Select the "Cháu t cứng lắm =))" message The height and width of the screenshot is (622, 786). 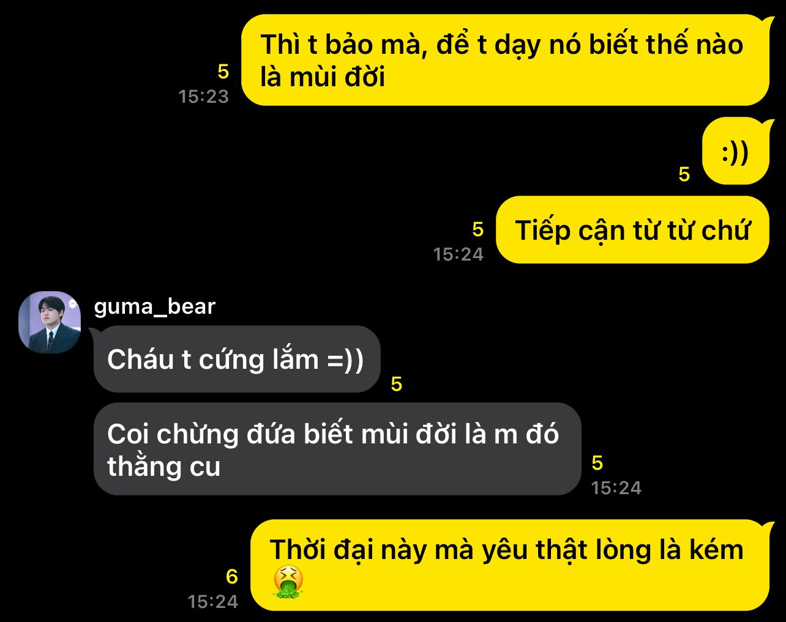point(237,359)
